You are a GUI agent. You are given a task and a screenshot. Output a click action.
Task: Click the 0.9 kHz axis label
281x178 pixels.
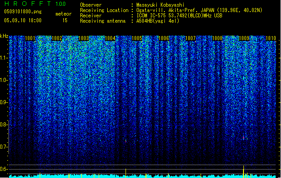[x=3, y=102]
